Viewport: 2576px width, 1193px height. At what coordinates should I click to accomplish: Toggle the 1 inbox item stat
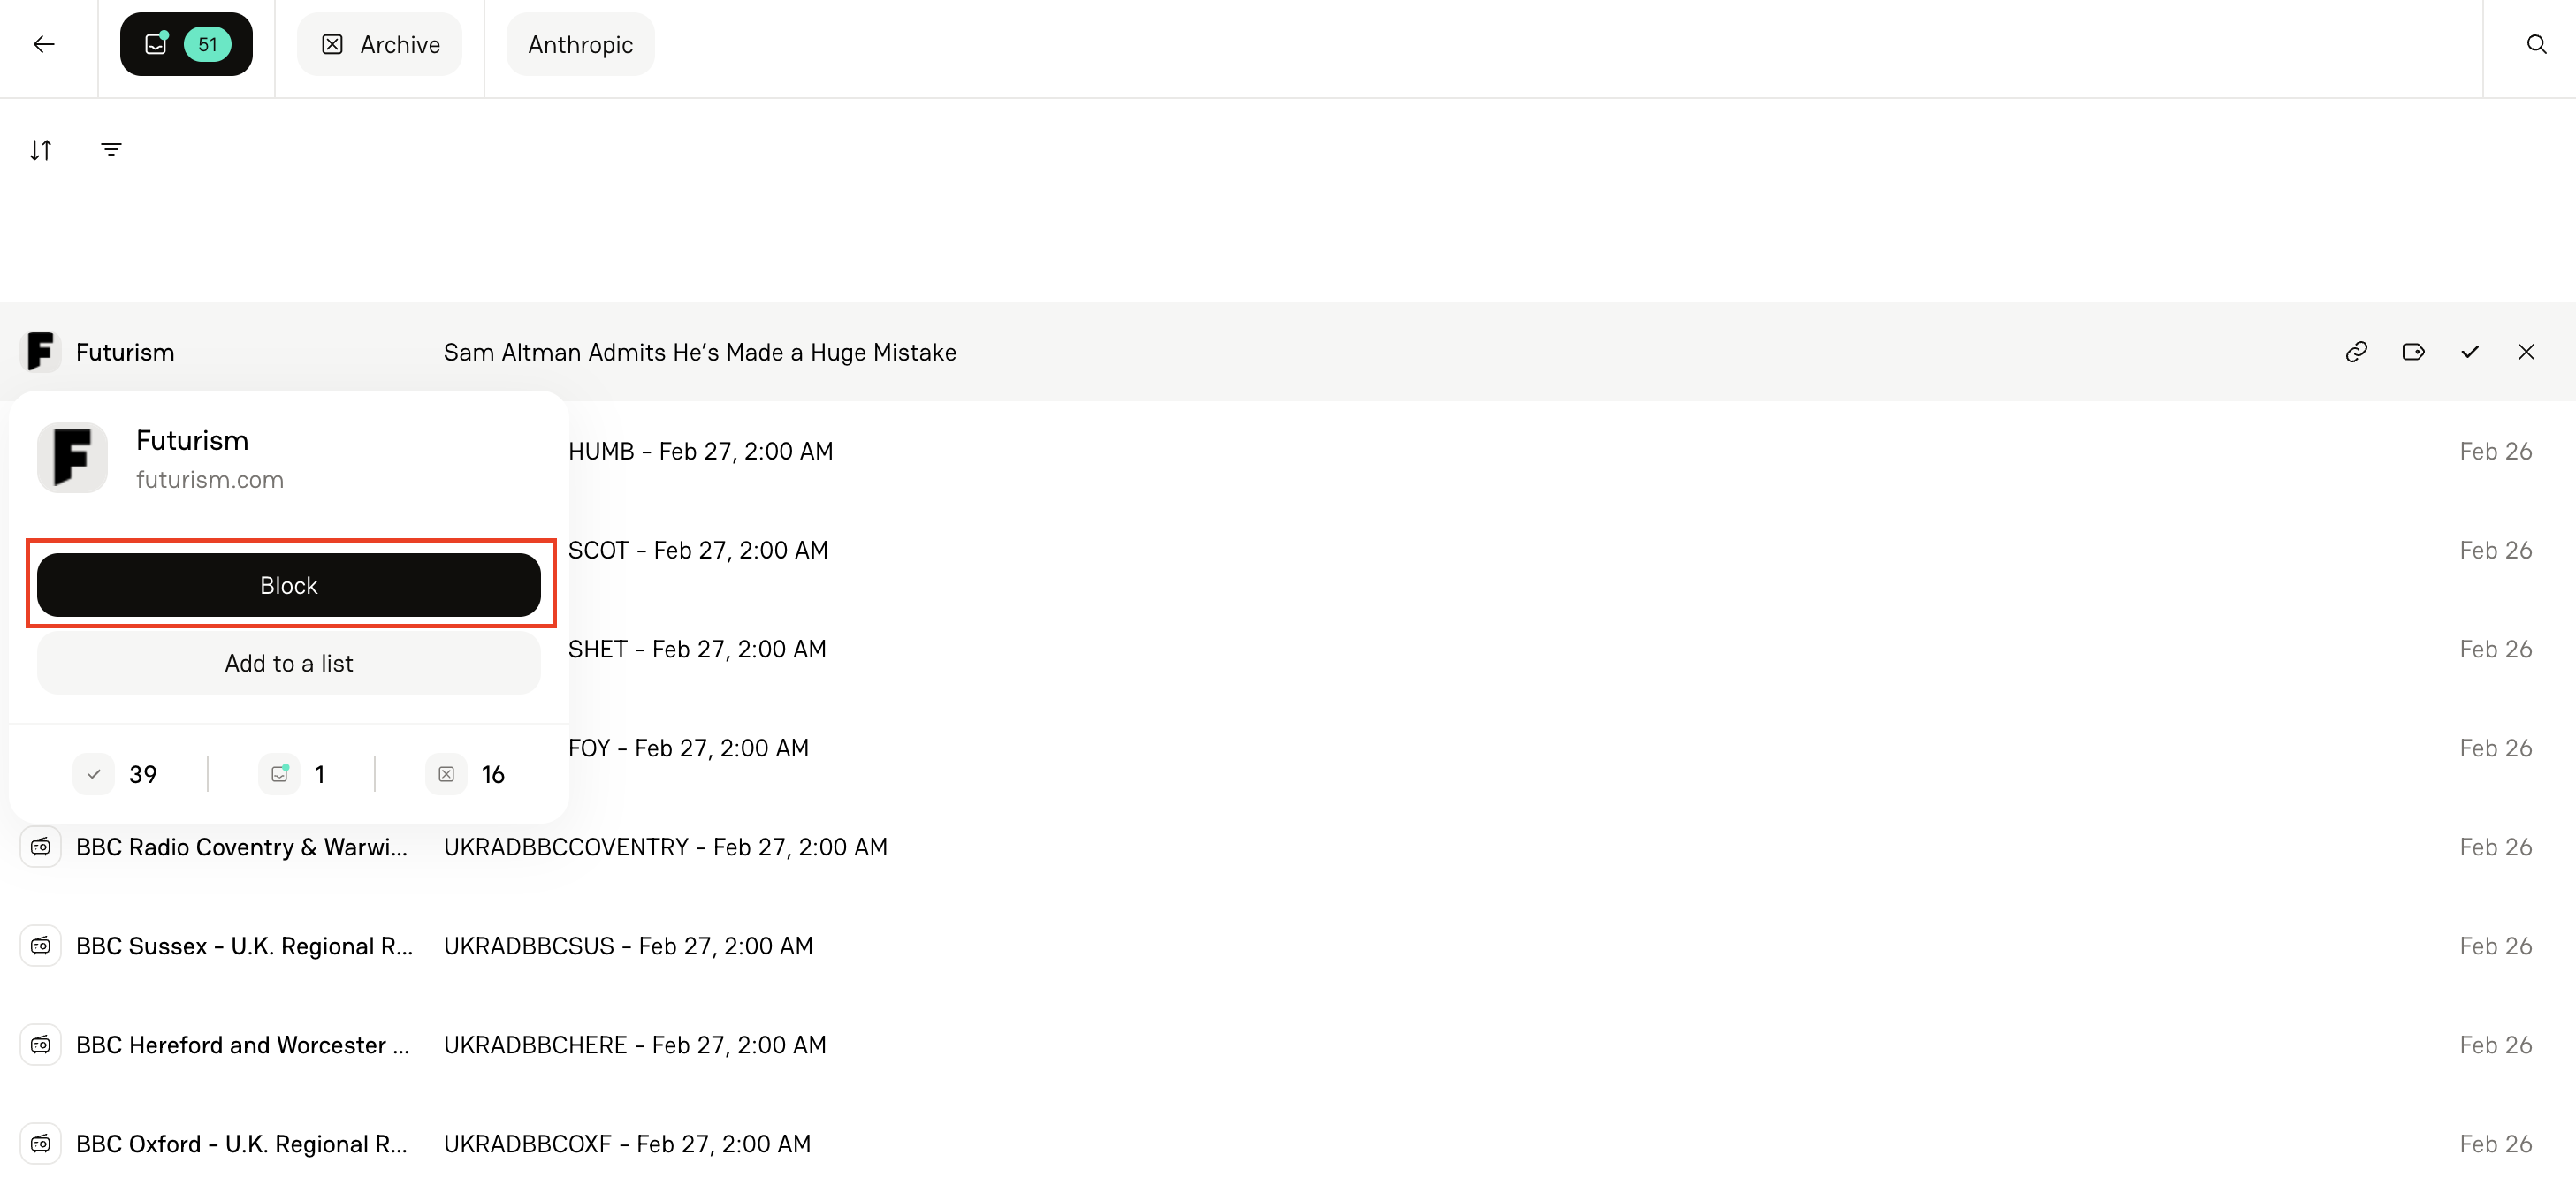(299, 773)
